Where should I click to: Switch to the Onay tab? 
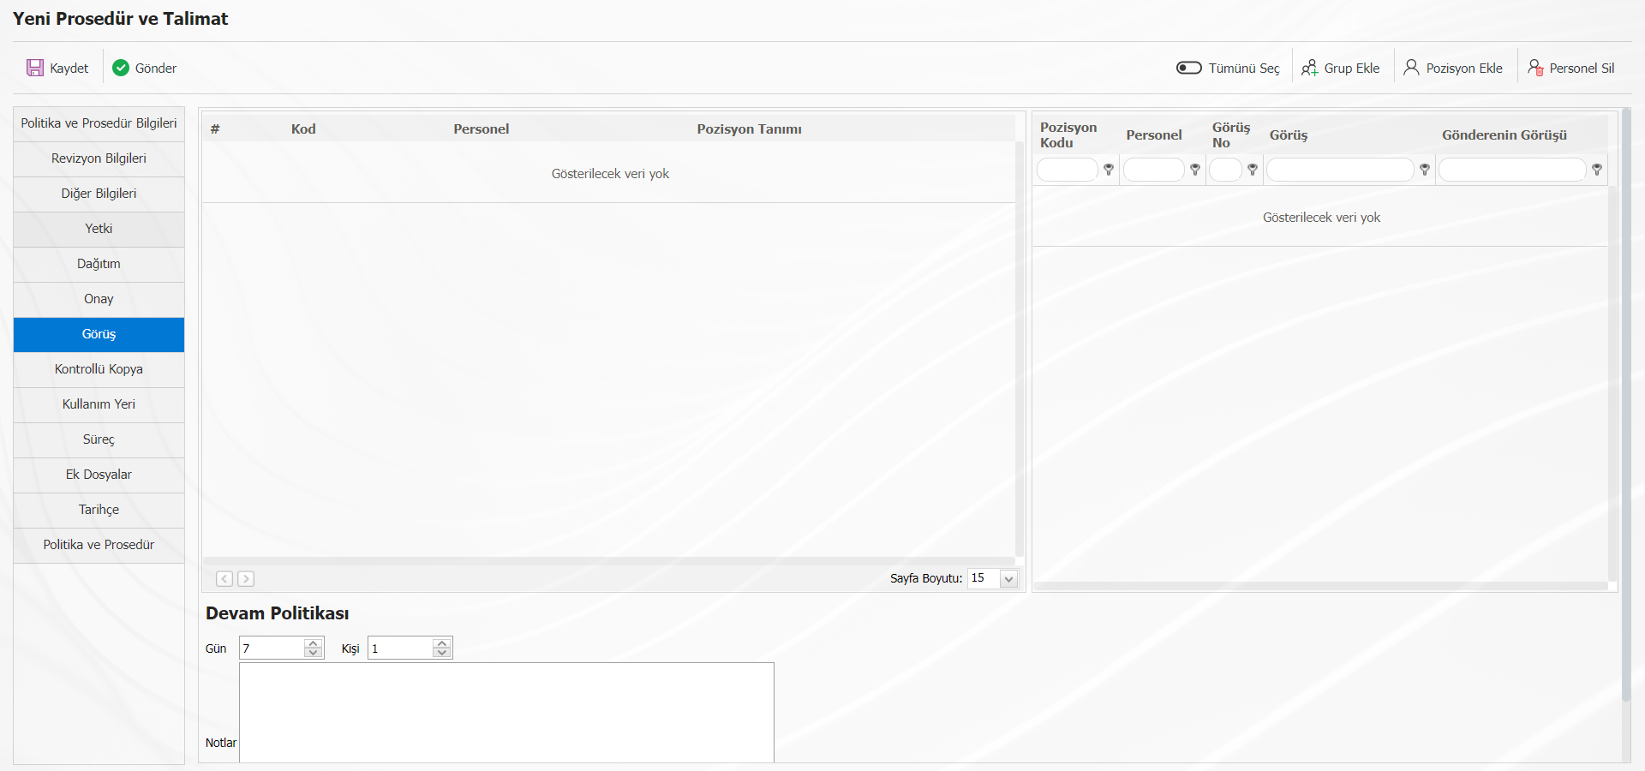[x=99, y=299]
